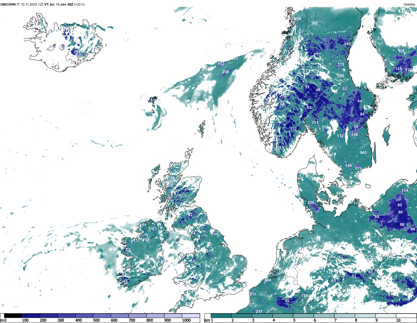
Task: Select the 500–600 m legend swatch
Action: (102, 316)
